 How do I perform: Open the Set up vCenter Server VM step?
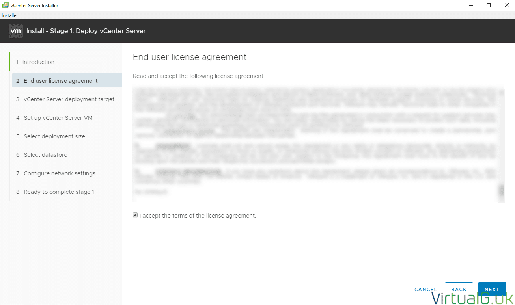(x=67, y=118)
